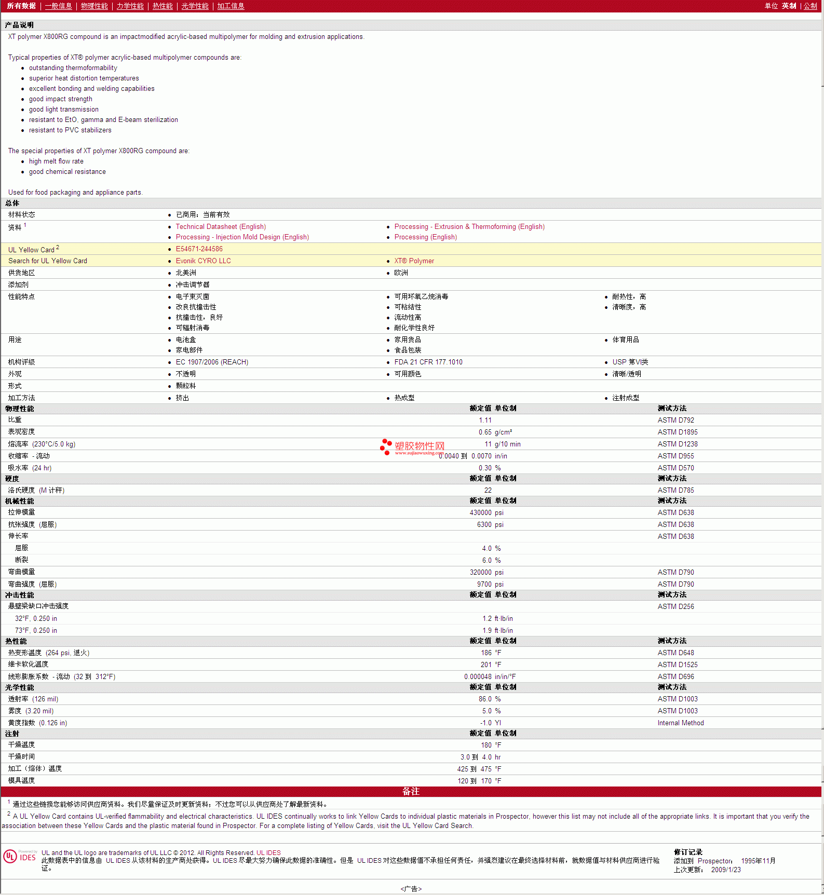
Task: Select the ASTM D1238 test method text
Action: (x=678, y=444)
